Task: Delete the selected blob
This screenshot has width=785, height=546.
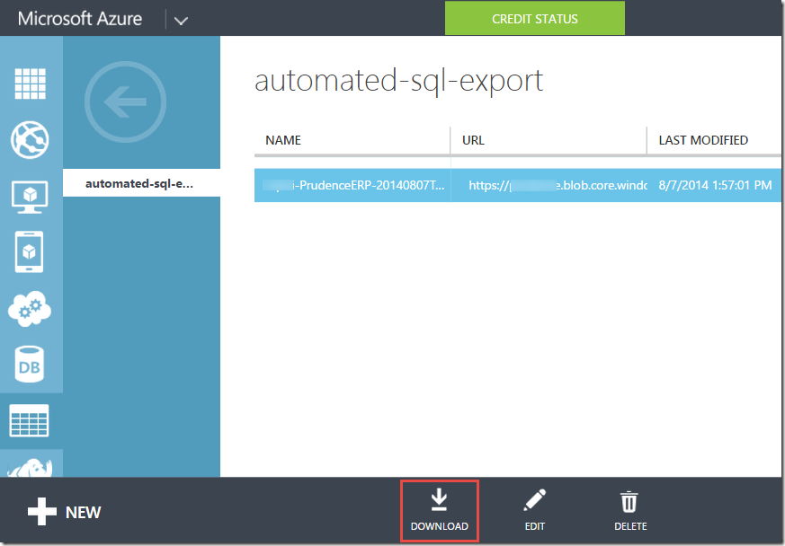Action: [630, 511]
